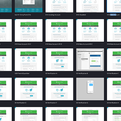Open the 03 Verification A thumbnail
Viewport: 121px width, 121px height.
59,60
